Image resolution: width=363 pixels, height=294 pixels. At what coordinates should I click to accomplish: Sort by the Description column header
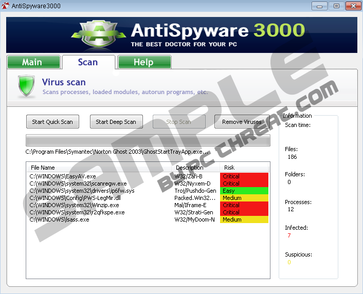click(195, 168)
